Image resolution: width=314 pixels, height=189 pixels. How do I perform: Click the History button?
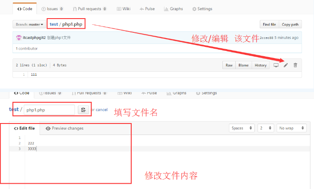click(261, 65)
